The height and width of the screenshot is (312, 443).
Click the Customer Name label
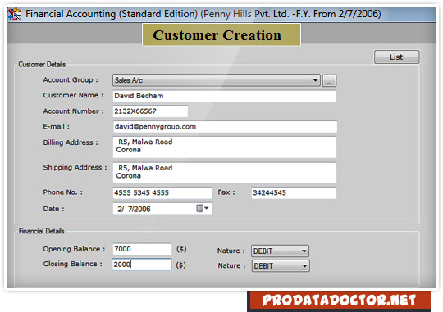[73, 95]
